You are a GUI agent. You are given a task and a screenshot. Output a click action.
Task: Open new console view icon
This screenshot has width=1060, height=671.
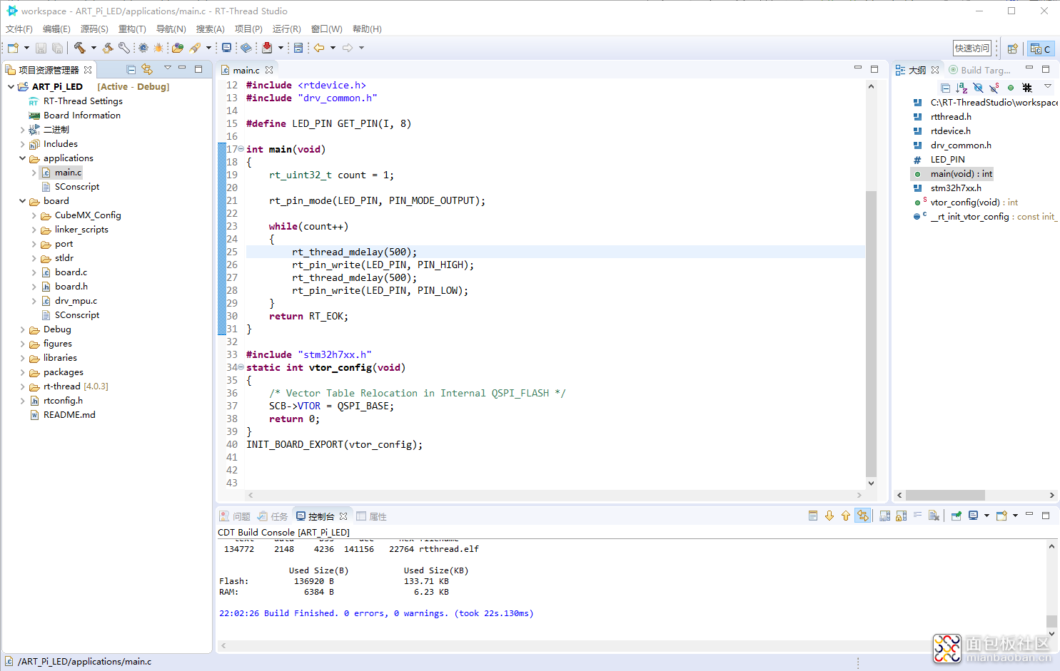click(x=1001, y=516)
